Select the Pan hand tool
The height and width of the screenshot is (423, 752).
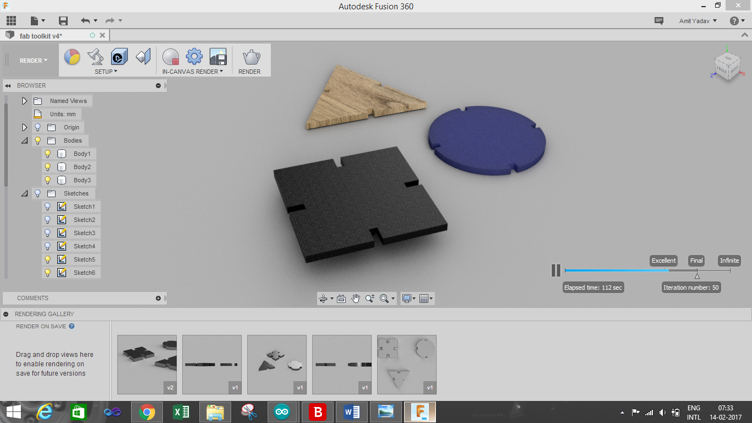point(356,299)
